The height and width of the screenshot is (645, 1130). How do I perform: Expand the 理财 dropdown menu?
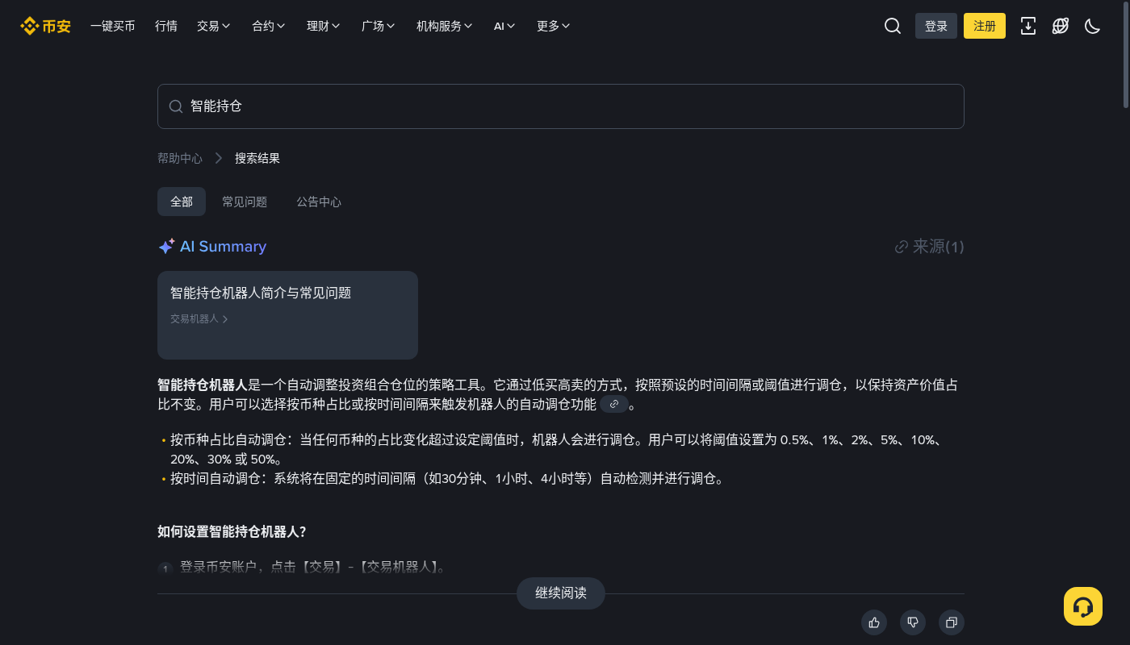coord(324,26)
